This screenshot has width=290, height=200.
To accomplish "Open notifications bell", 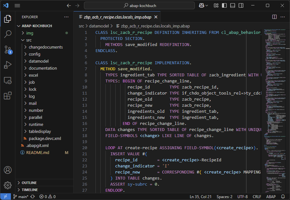I will coord(283,197).
